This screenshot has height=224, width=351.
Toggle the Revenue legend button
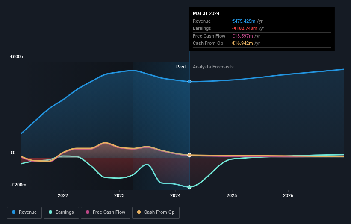point(24,212)
